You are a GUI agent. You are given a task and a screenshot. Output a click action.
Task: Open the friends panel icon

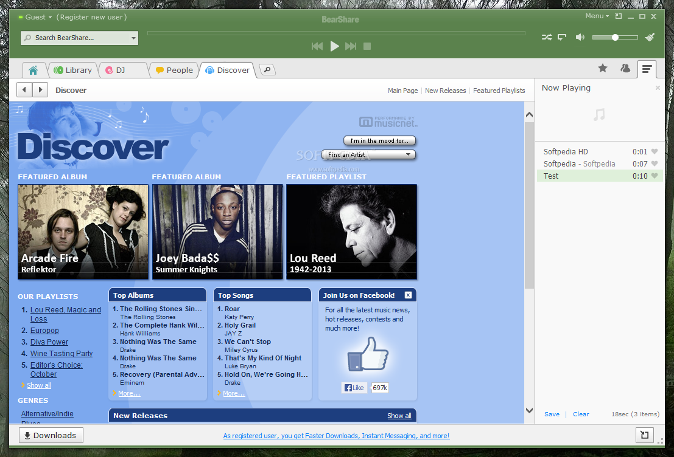(625, 68)
